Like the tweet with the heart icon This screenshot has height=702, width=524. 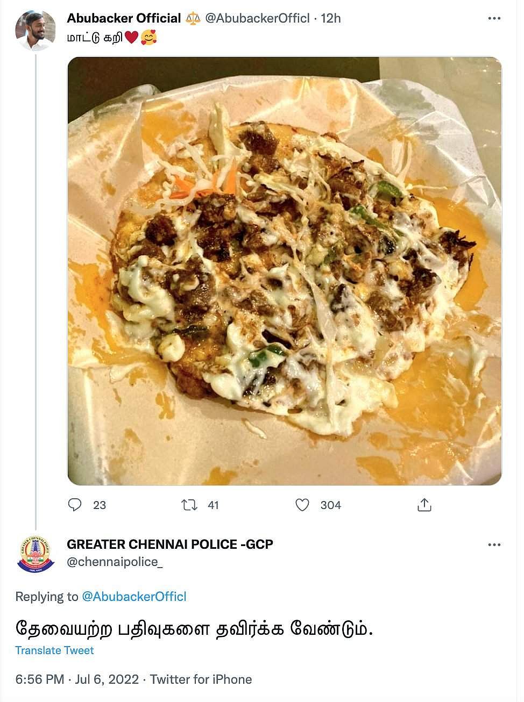[303, 505]
